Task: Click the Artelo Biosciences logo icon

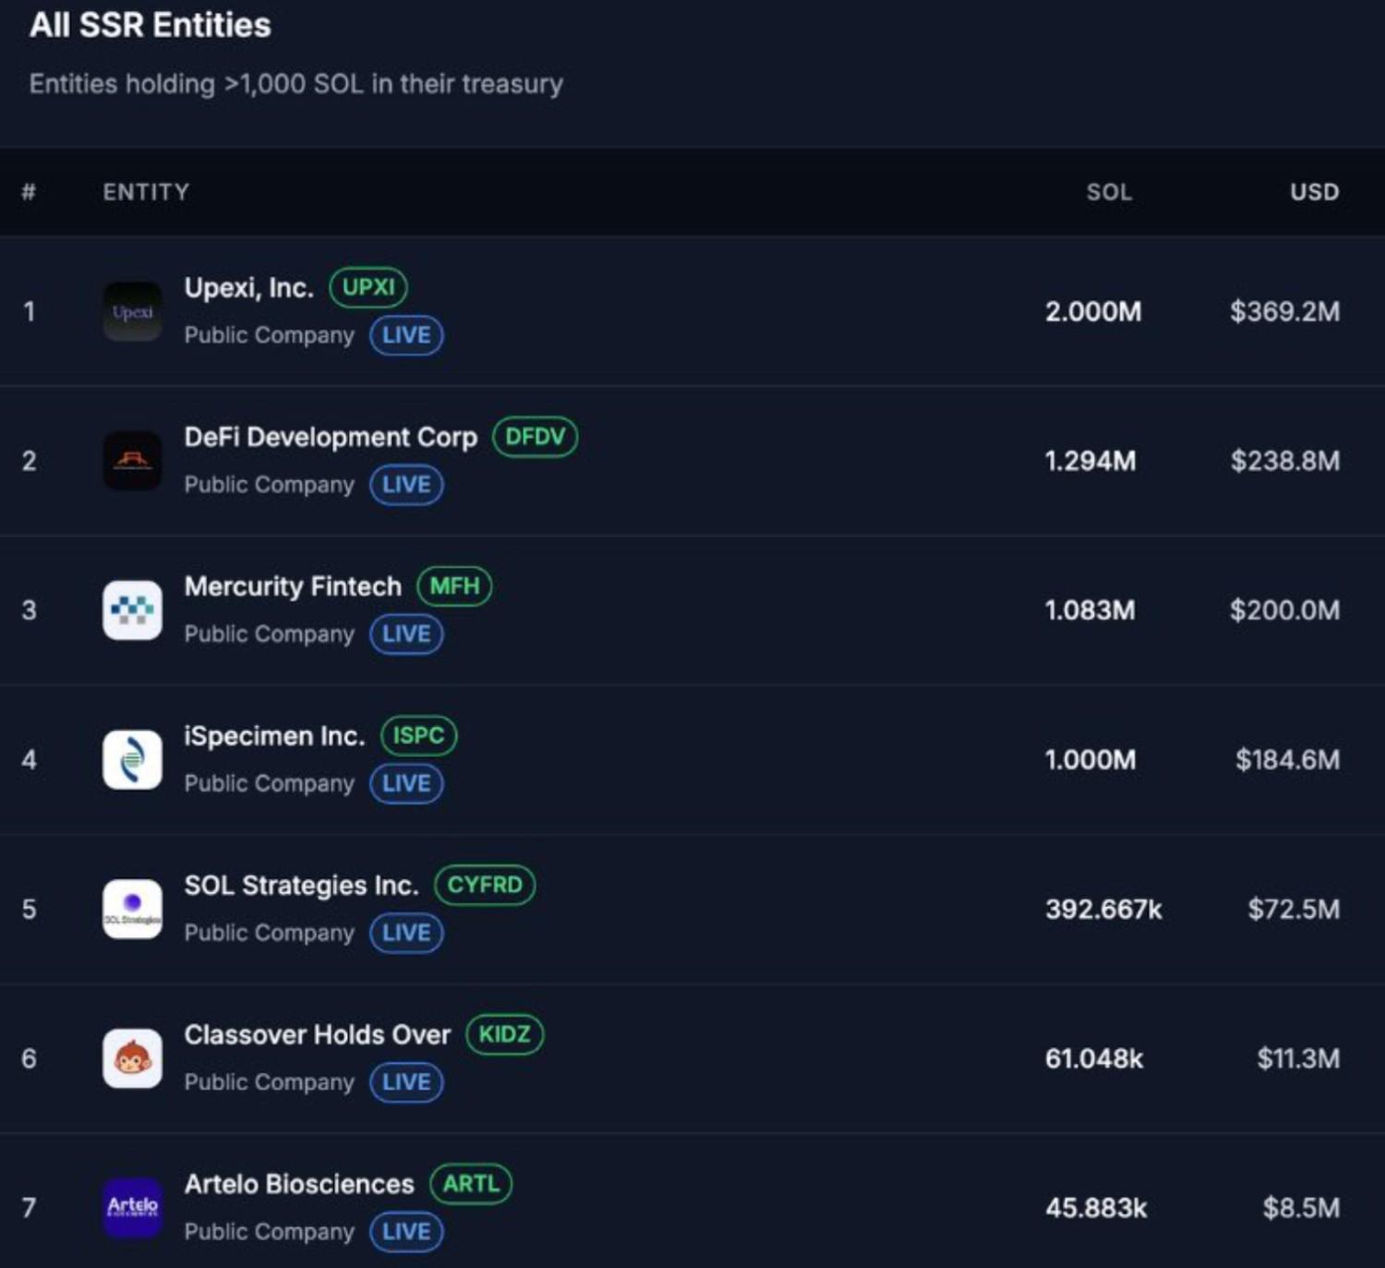Action: (132, 1207)
